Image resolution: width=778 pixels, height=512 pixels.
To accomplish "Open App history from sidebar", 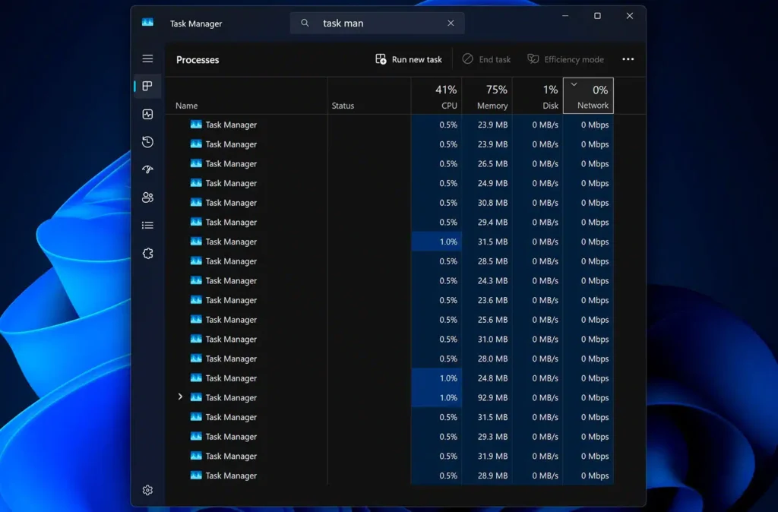I will click(147, 142).
